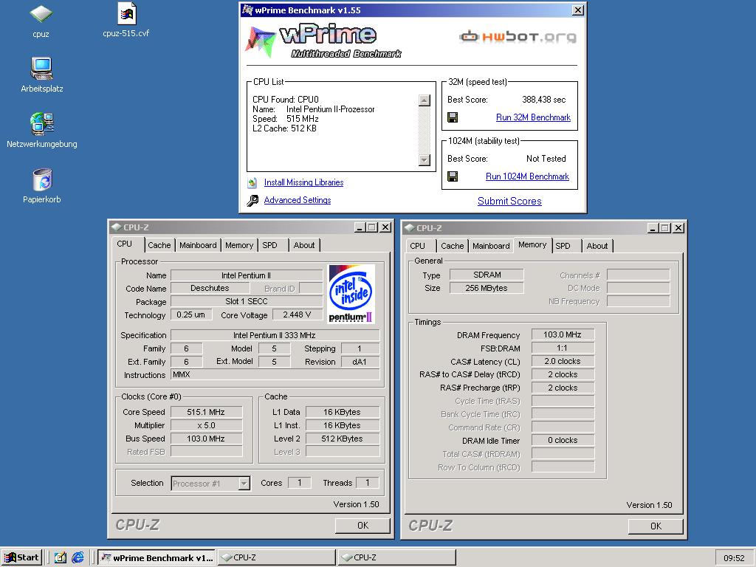This screenshot has height=567, width=756.
Task: Run the 1024M Benchmark
Action: pyautogui.click(x=527, y=176)
